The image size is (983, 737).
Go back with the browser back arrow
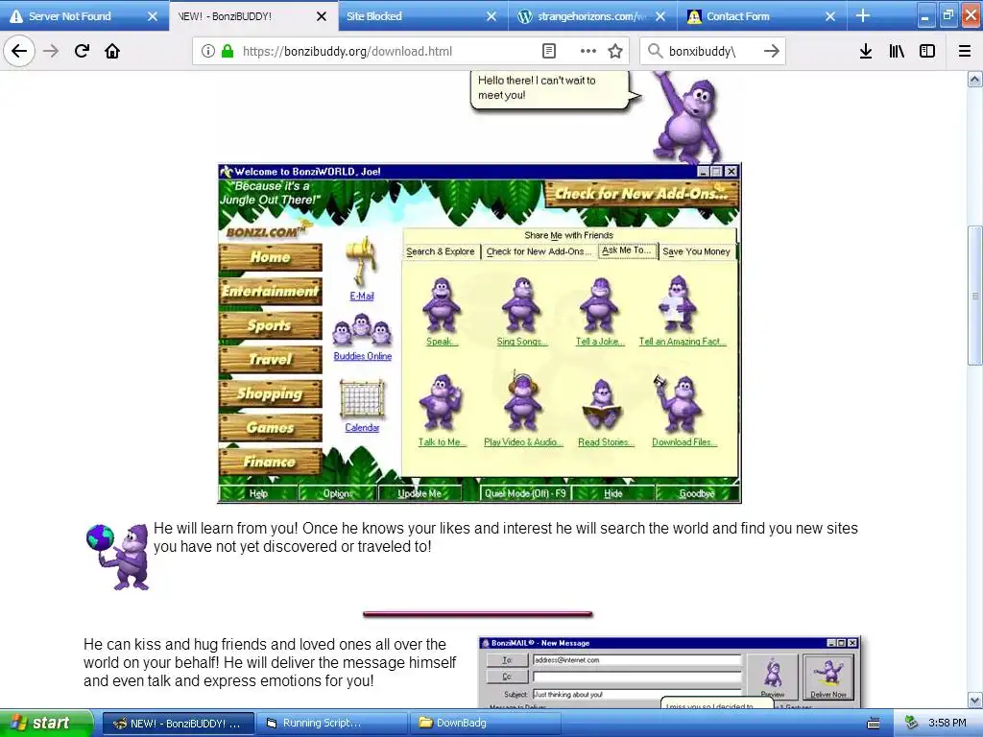[x=19, y=51]
